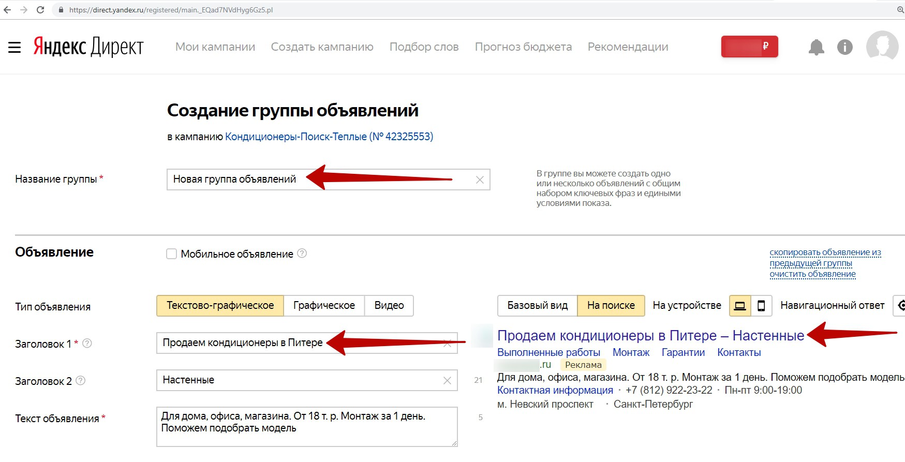The height and width of the screenshot is (462, 905).
Task: Click browser back arrow
Action: 7,10
